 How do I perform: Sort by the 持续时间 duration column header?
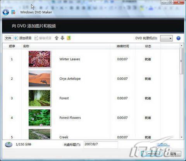point(123,46)
